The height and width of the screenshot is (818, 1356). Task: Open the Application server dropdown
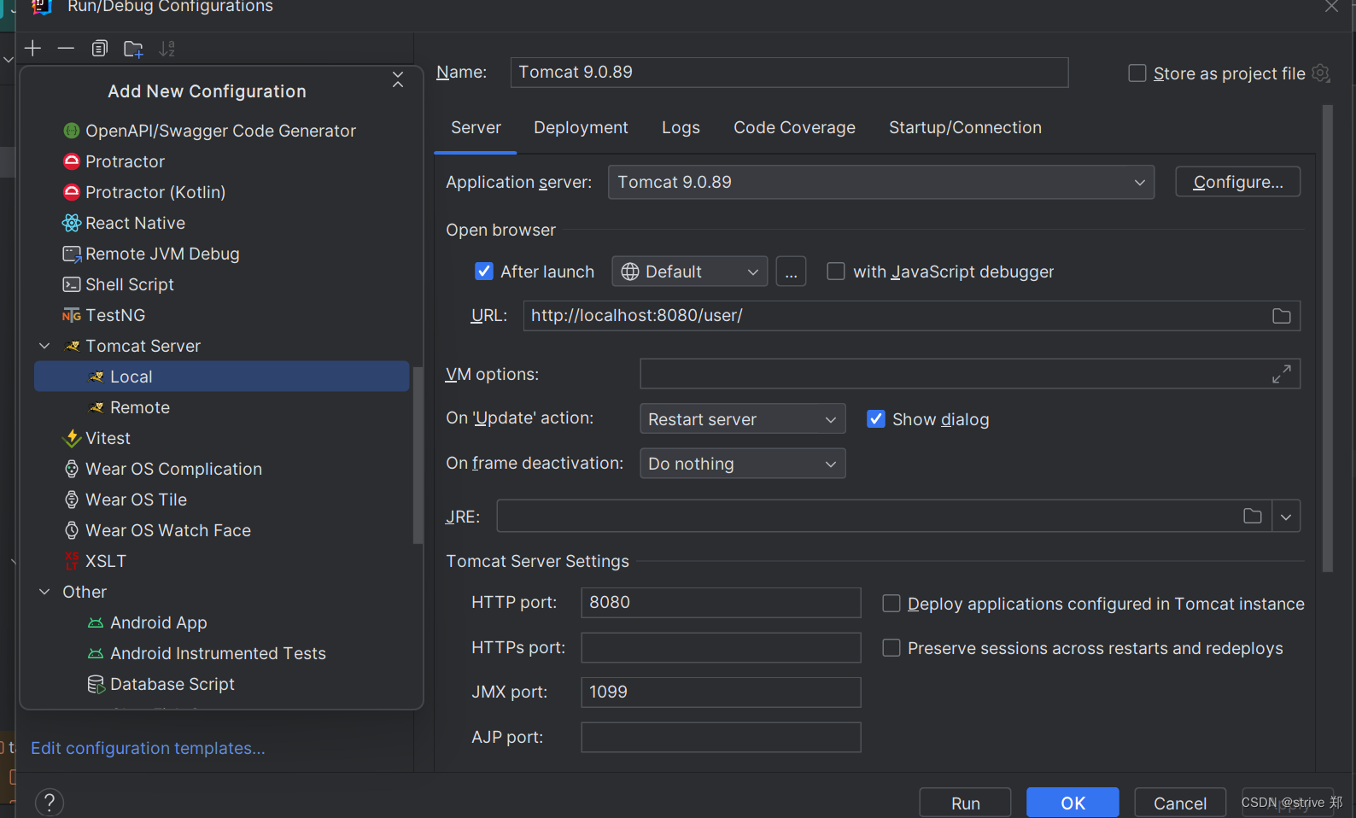[881, 182]
